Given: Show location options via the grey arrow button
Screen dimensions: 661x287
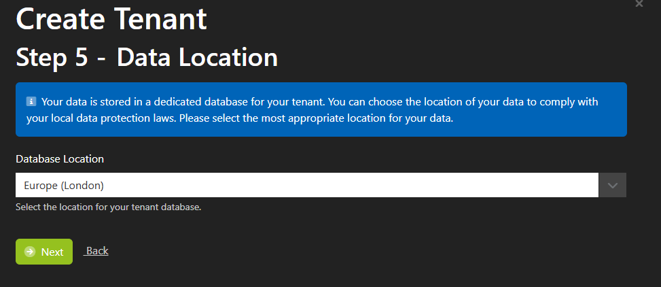Looking at the screenshot, I should pos(613,185).
